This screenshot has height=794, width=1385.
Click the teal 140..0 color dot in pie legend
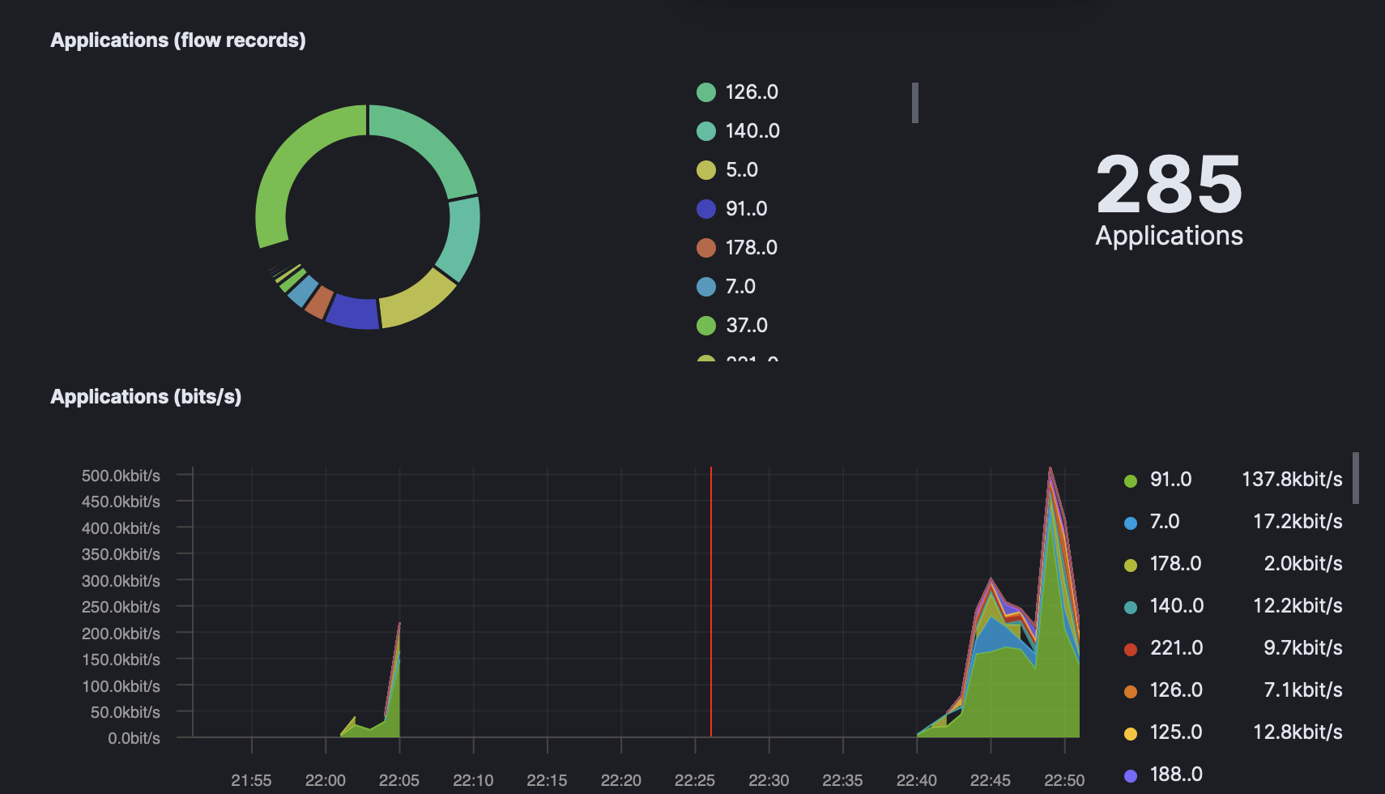(x=705, y=130)
